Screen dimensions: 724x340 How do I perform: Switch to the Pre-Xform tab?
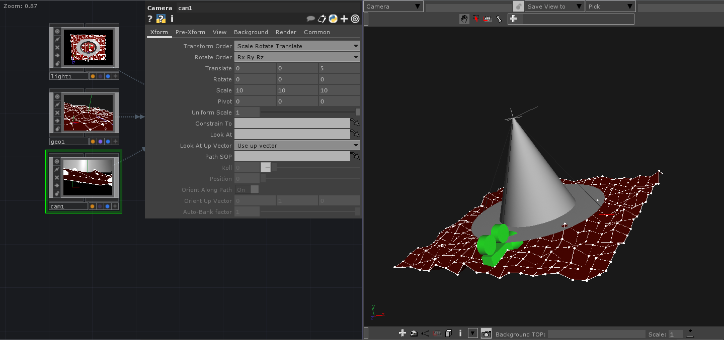(x=190, y=32)
